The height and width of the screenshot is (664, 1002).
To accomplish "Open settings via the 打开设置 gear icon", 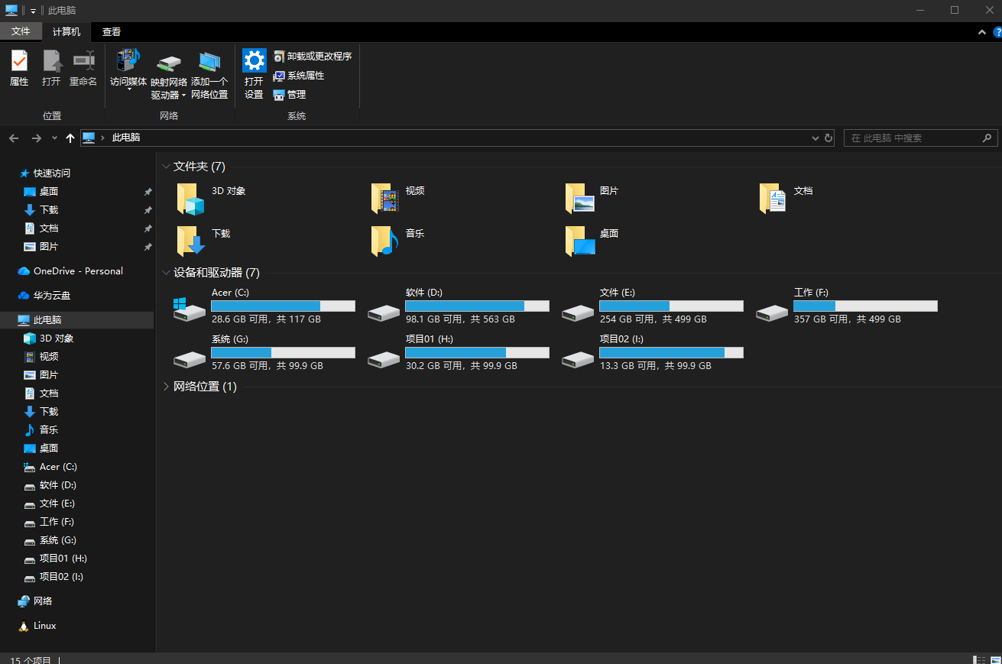I will click(x=254, y=61).
